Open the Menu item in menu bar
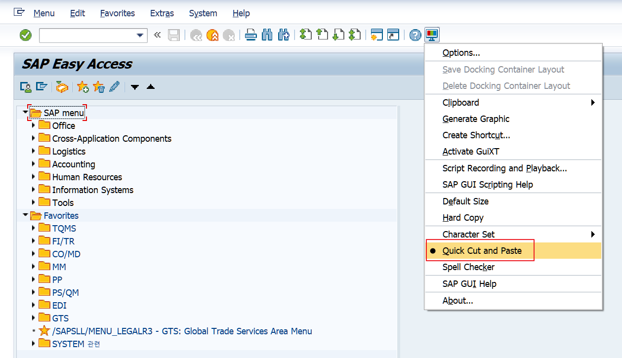Image resolution: width=622 pixels, height=358 pixels. [x=44, y=13]
